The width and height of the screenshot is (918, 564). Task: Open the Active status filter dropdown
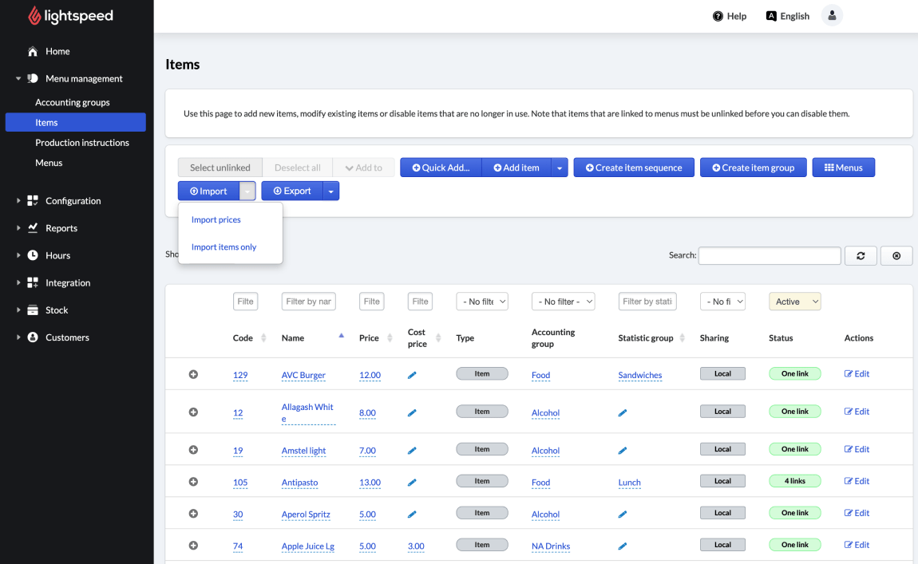coord(794,302)
